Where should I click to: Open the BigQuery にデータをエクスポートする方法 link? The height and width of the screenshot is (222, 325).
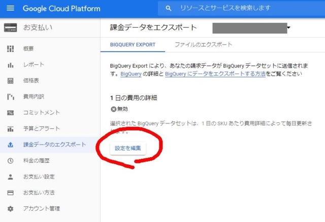pos(215,74)
